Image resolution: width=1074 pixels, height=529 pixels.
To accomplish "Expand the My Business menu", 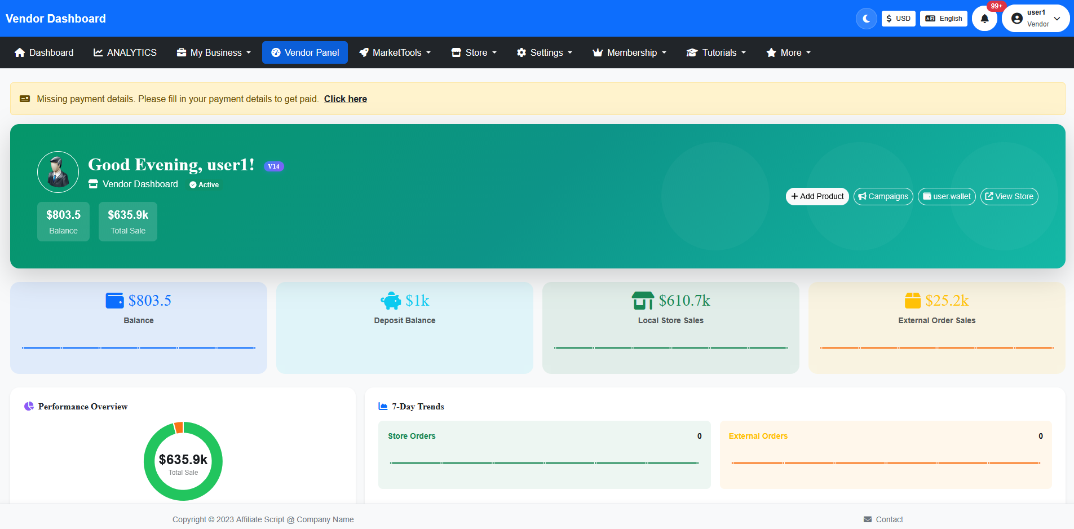I will coord(214,52).
